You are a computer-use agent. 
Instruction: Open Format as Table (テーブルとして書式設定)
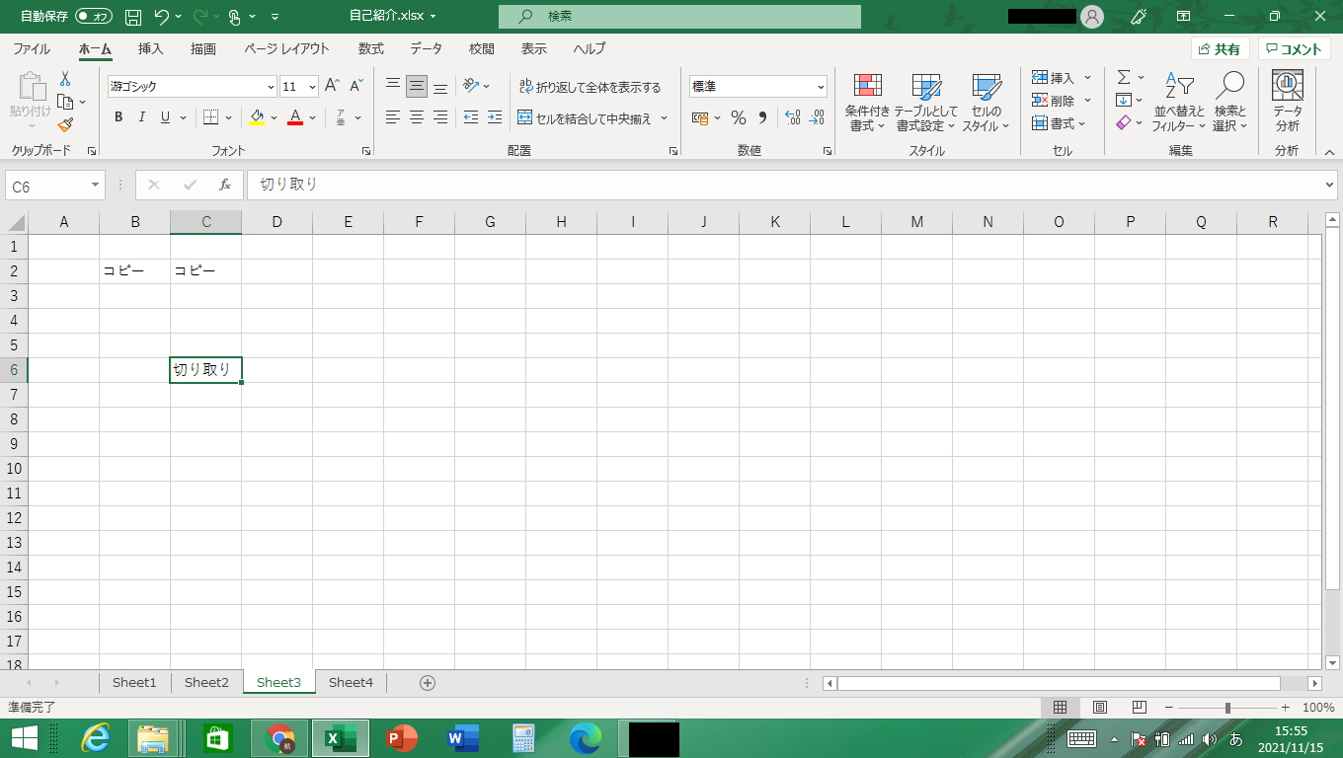coord(926,103)
